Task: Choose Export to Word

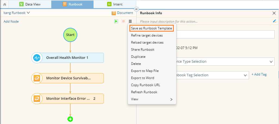Action: click(x=142, y=78)
